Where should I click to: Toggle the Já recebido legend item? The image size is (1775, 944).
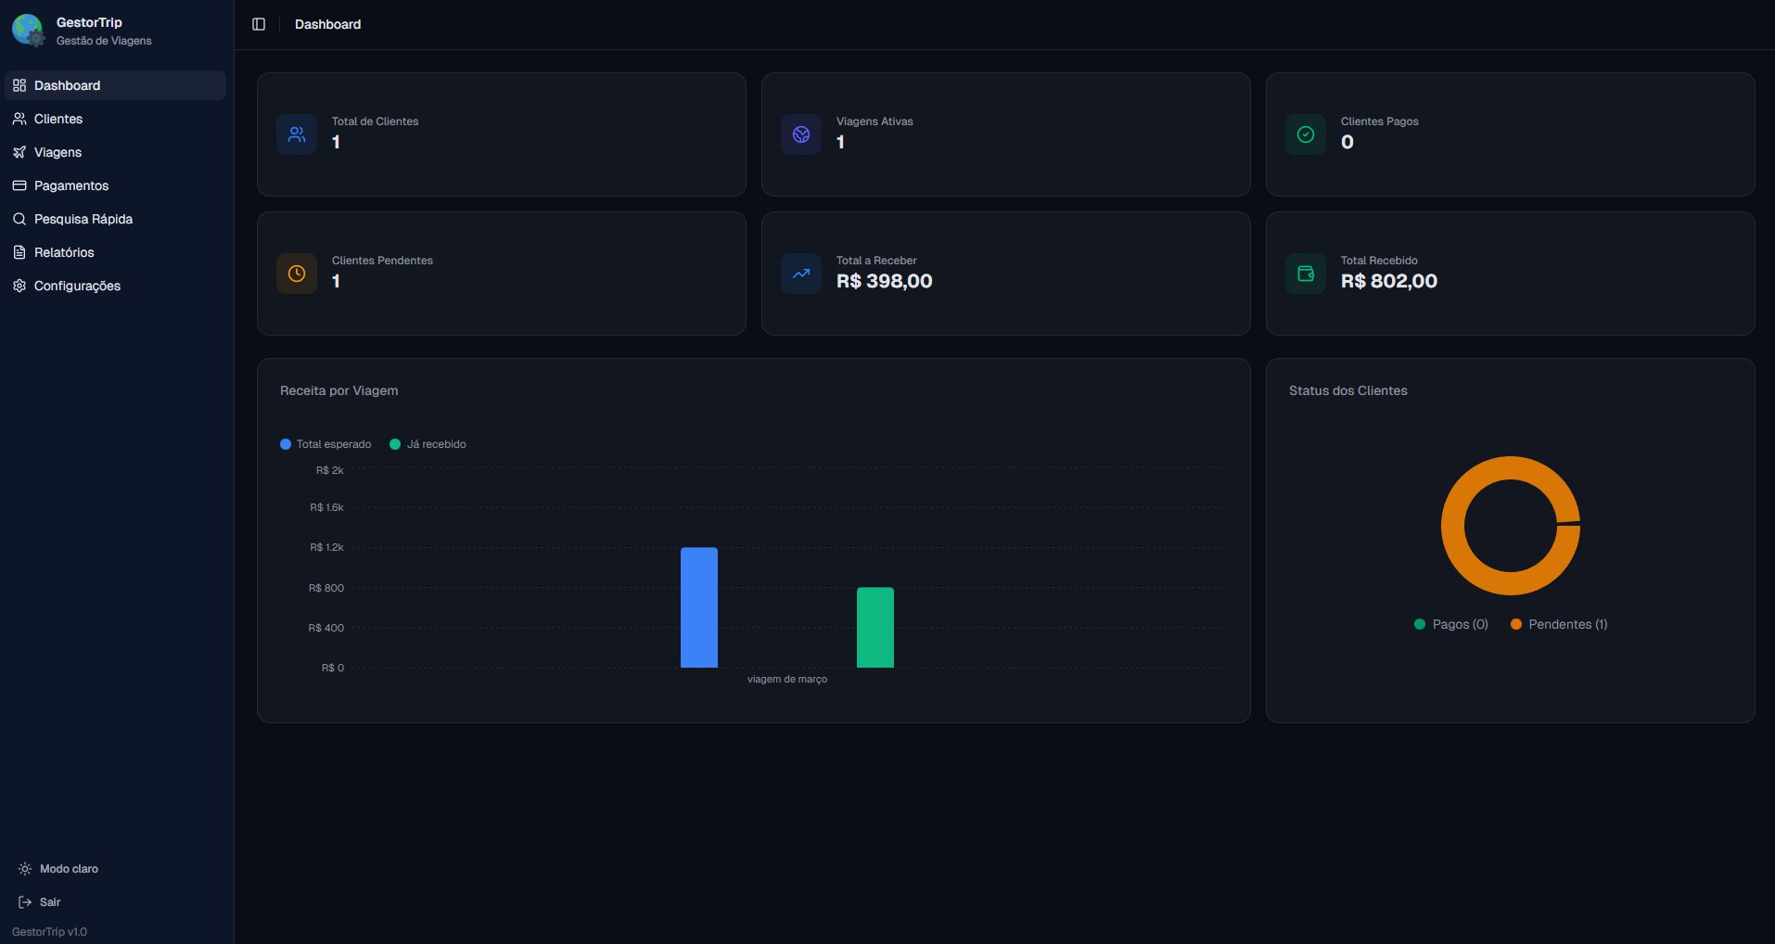pyautogui.click(x=428, y=444)
